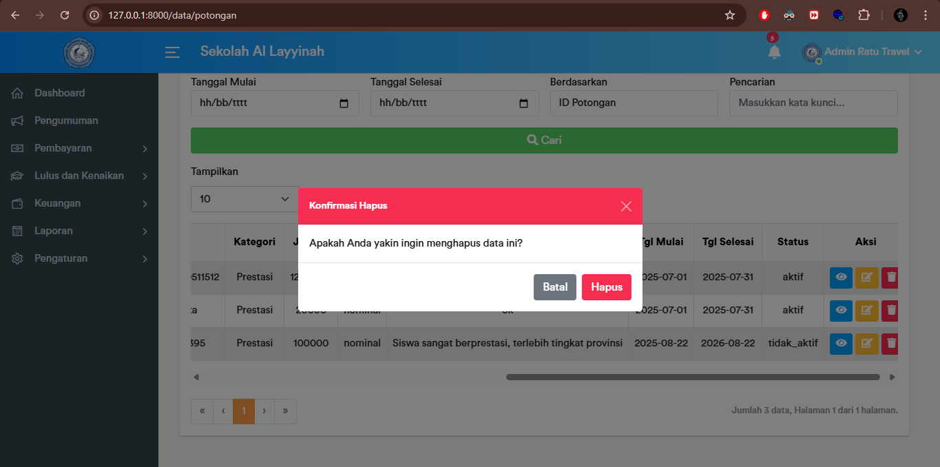
Task: Expand the Berdasarkan dropdown showing ID Potongan
Action: pyautogui.click(x=633, y=103)
